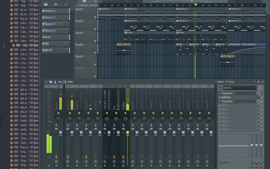This screenshot has width=270, height=169.
Task: Open the (none) audio input dropdown
Action: pos(240,88)
